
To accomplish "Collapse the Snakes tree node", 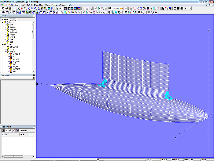I will [5, 52].
